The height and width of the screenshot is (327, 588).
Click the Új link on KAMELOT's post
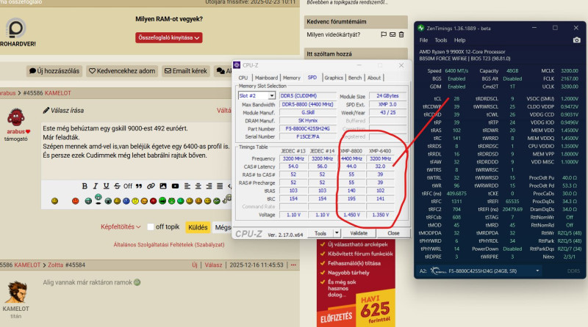pos(195,265)
